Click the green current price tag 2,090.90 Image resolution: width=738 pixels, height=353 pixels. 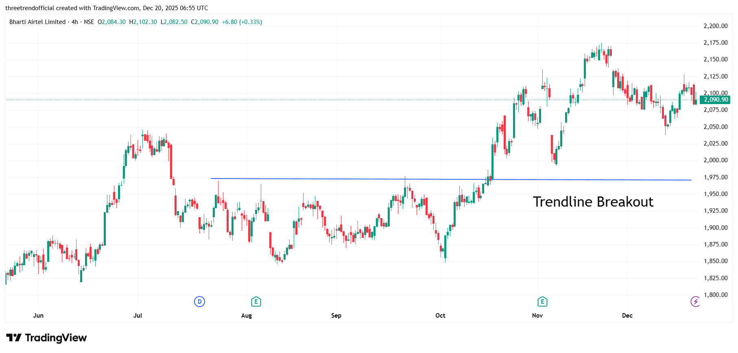716,100
